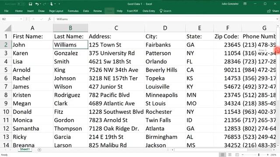Click the Save icon in Quick Access toolbar
280x157 pixels.
click(x=30, y=4)
